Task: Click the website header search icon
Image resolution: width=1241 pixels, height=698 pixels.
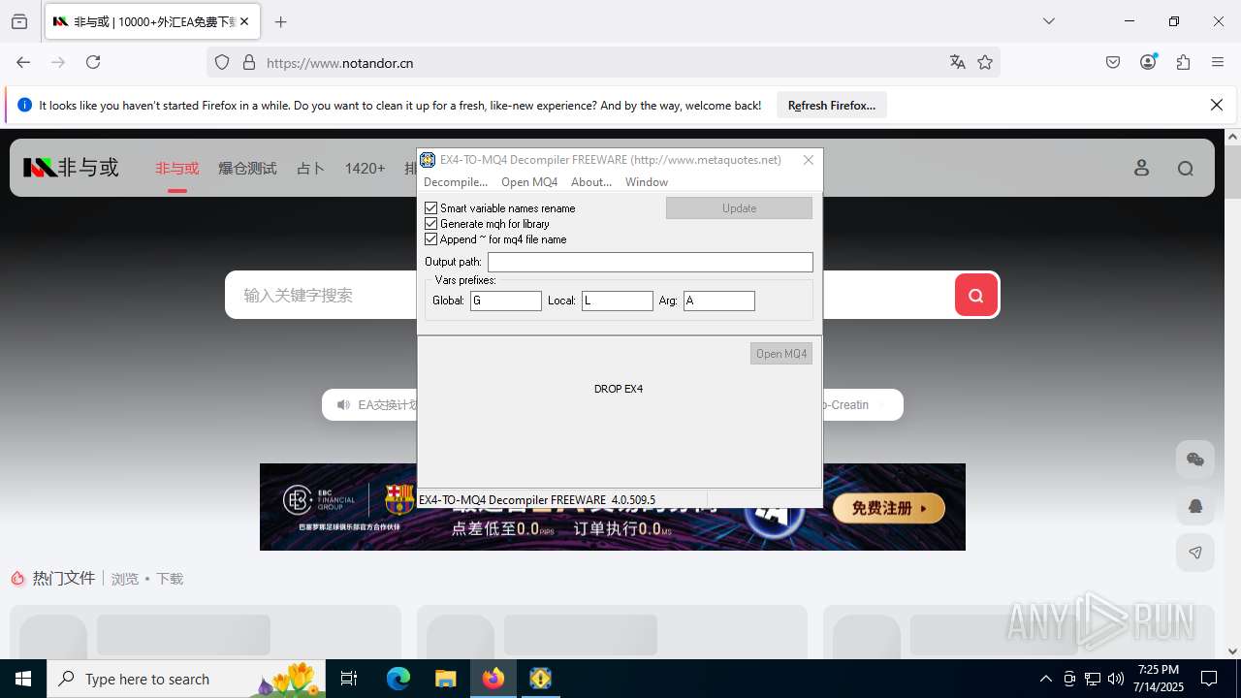Action: (x=1186, y=168)
